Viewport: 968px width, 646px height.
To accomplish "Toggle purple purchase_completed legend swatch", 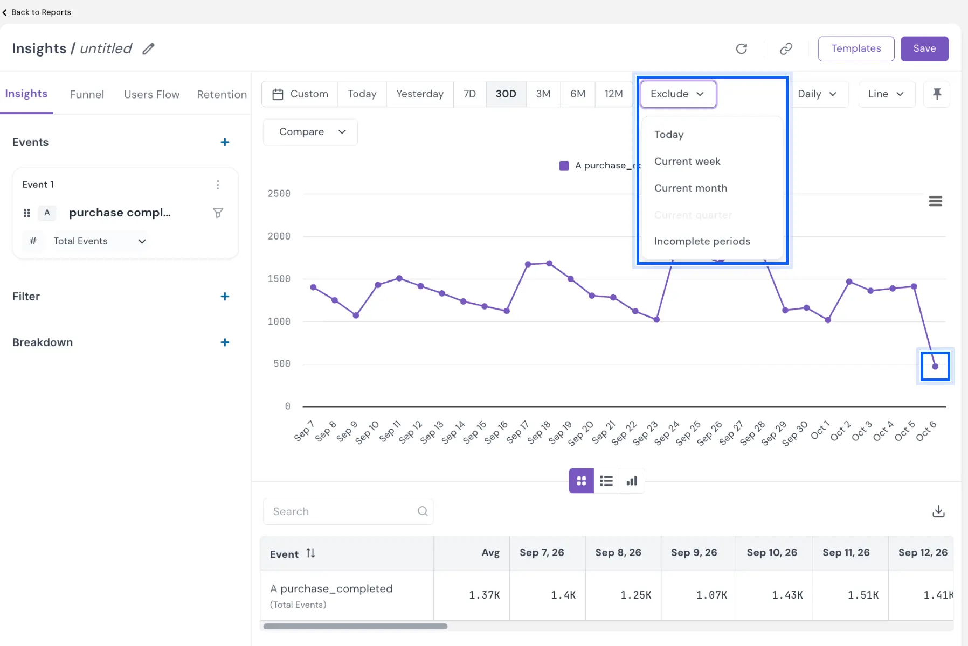I will click(564, 166).
